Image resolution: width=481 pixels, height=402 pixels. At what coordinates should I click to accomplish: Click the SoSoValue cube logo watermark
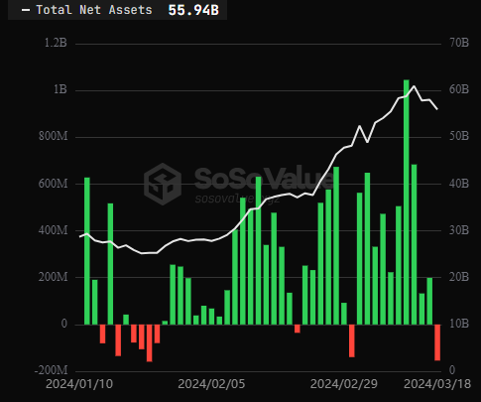point(163,184)
